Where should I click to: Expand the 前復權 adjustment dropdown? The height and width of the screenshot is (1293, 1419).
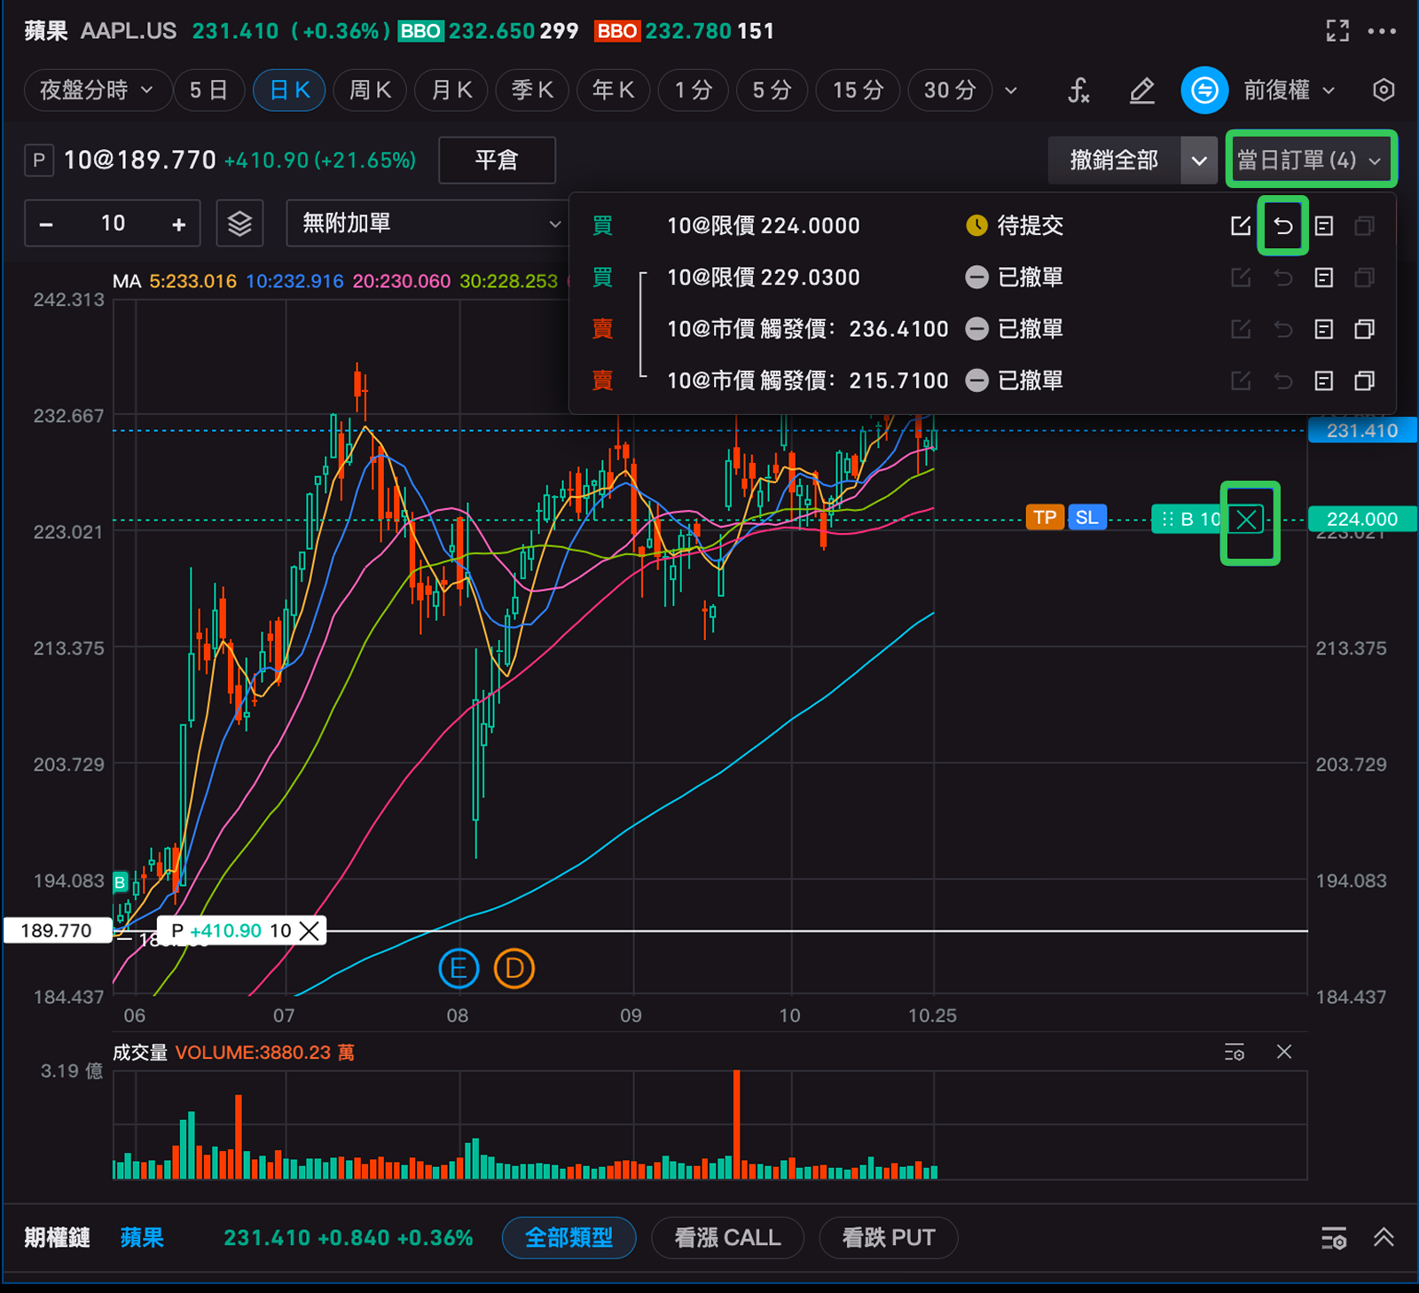click(1289, 90)
